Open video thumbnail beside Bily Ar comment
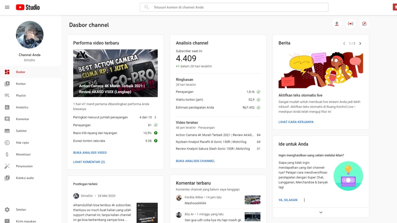The image size is (397, 223). (x=252, y=217)
